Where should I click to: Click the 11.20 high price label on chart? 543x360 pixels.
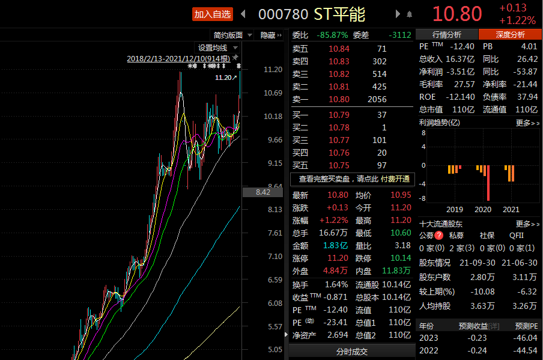[x=225, y=78]
